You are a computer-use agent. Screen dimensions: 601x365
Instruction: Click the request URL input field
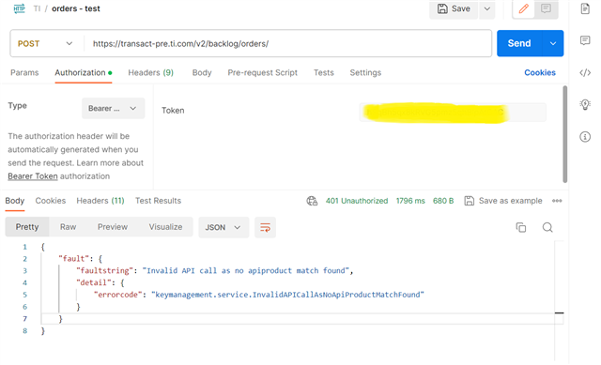click(287, 44)
